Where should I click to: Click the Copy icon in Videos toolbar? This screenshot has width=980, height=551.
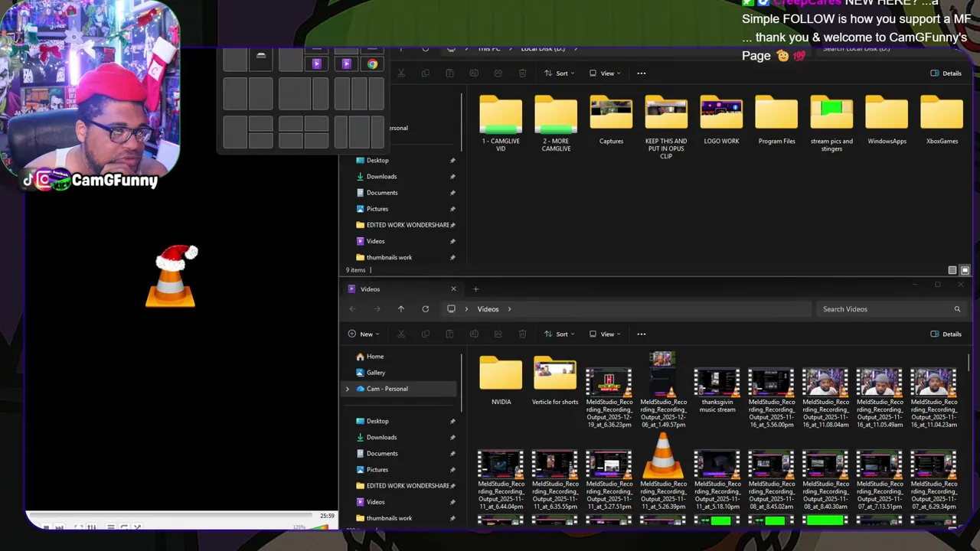425,334
